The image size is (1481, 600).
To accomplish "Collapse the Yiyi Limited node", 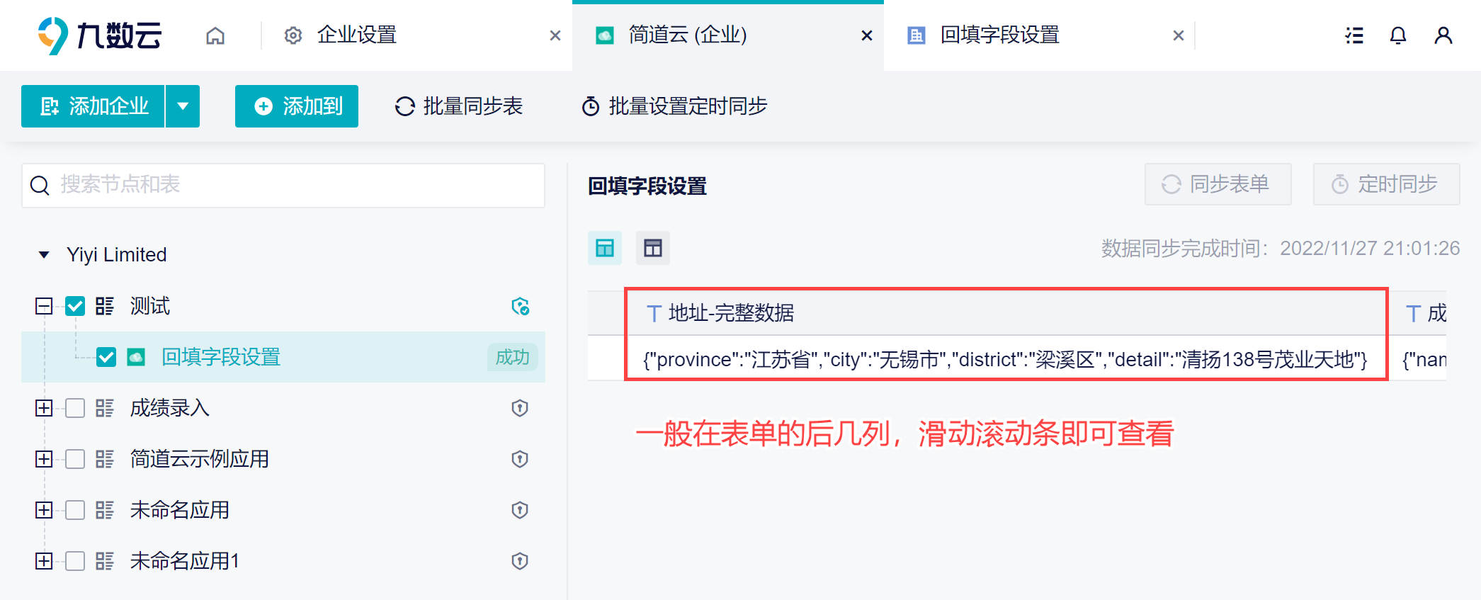I will pyautogui.click(x=44, y=255).
